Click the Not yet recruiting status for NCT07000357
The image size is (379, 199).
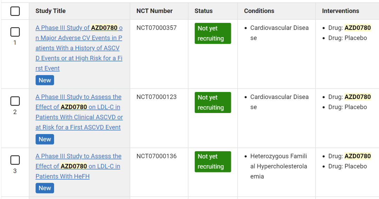tap(213, 33)
